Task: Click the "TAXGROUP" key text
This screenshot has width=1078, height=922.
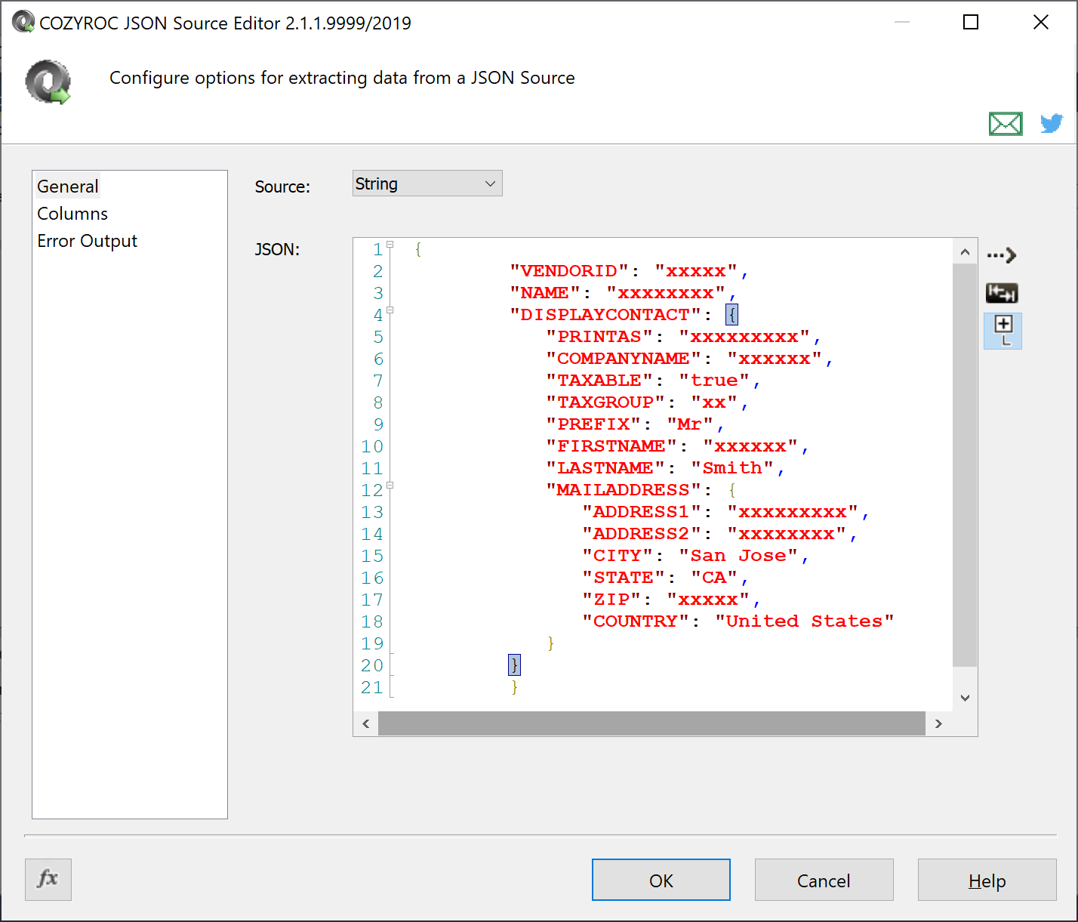Action: (605, 402)
